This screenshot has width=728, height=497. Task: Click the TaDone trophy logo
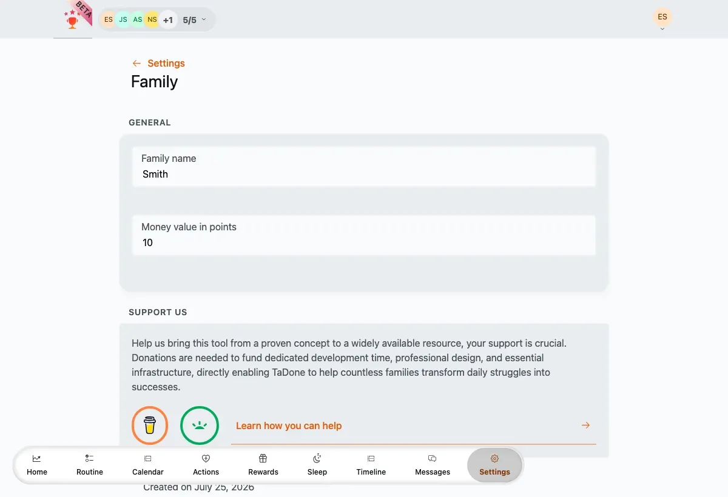tap(73, 19)
